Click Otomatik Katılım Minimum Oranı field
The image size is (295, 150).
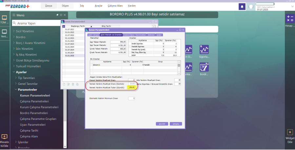pyautogui.click(x=131, y=98)
